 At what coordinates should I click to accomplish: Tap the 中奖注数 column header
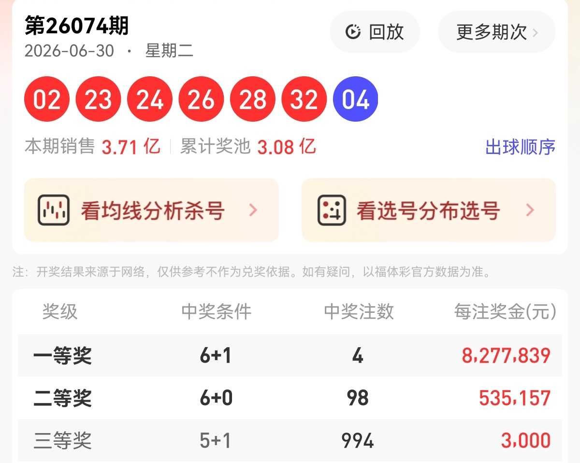click(x=359, y=312)
